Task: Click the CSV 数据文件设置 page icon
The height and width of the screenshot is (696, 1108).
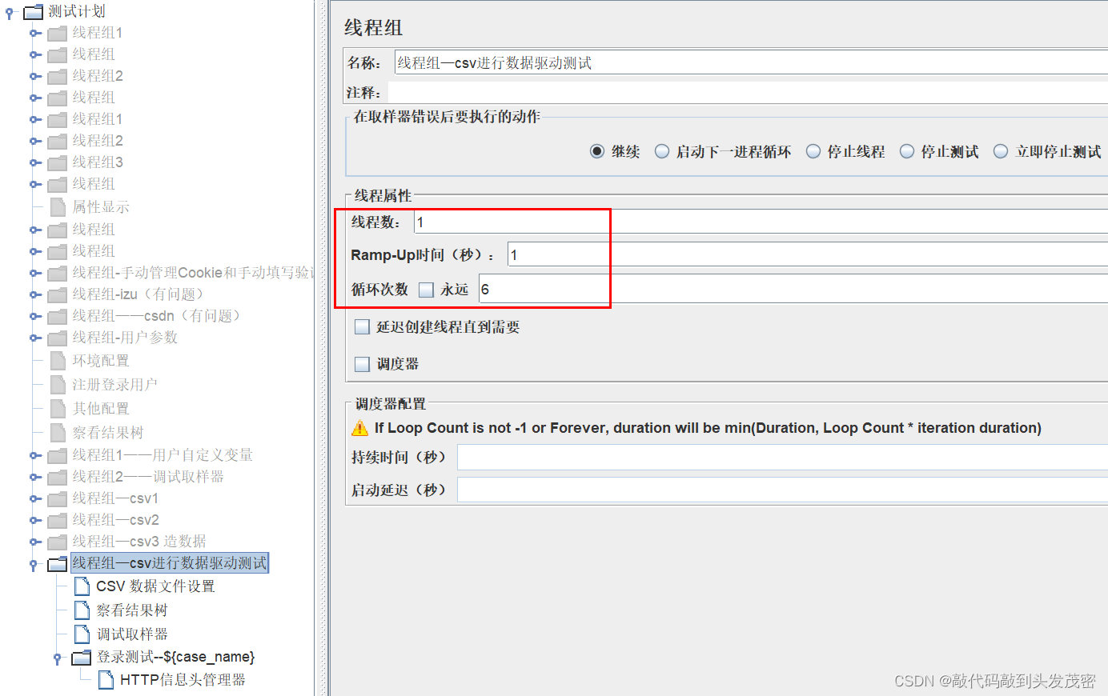Action: tap(82, 586)
